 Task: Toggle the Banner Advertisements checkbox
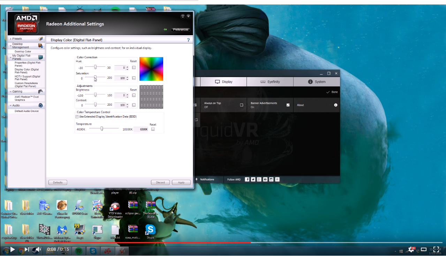(x=288, y=105)
